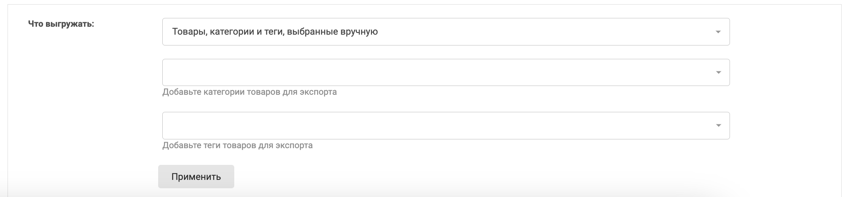845x197 pixels.
Task: Click the Применить button
Action: click(196, 177)
